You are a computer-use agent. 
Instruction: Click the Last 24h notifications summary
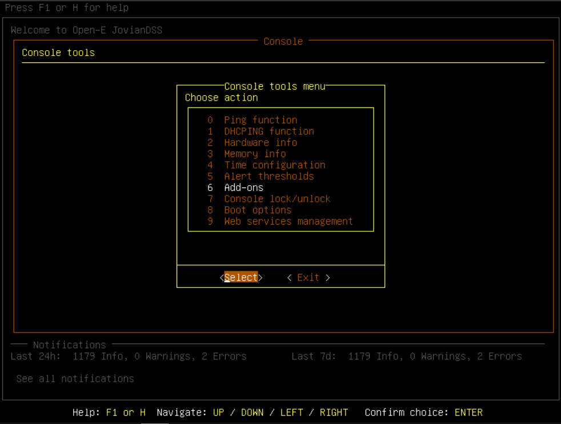[x=129, y=357]
